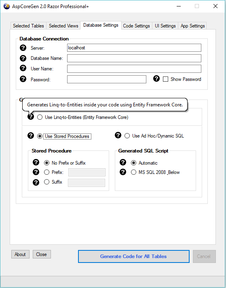The image size is (226, 288).
Task: Switch to the Selected Tables tab
Action: [x=28, y=26]
